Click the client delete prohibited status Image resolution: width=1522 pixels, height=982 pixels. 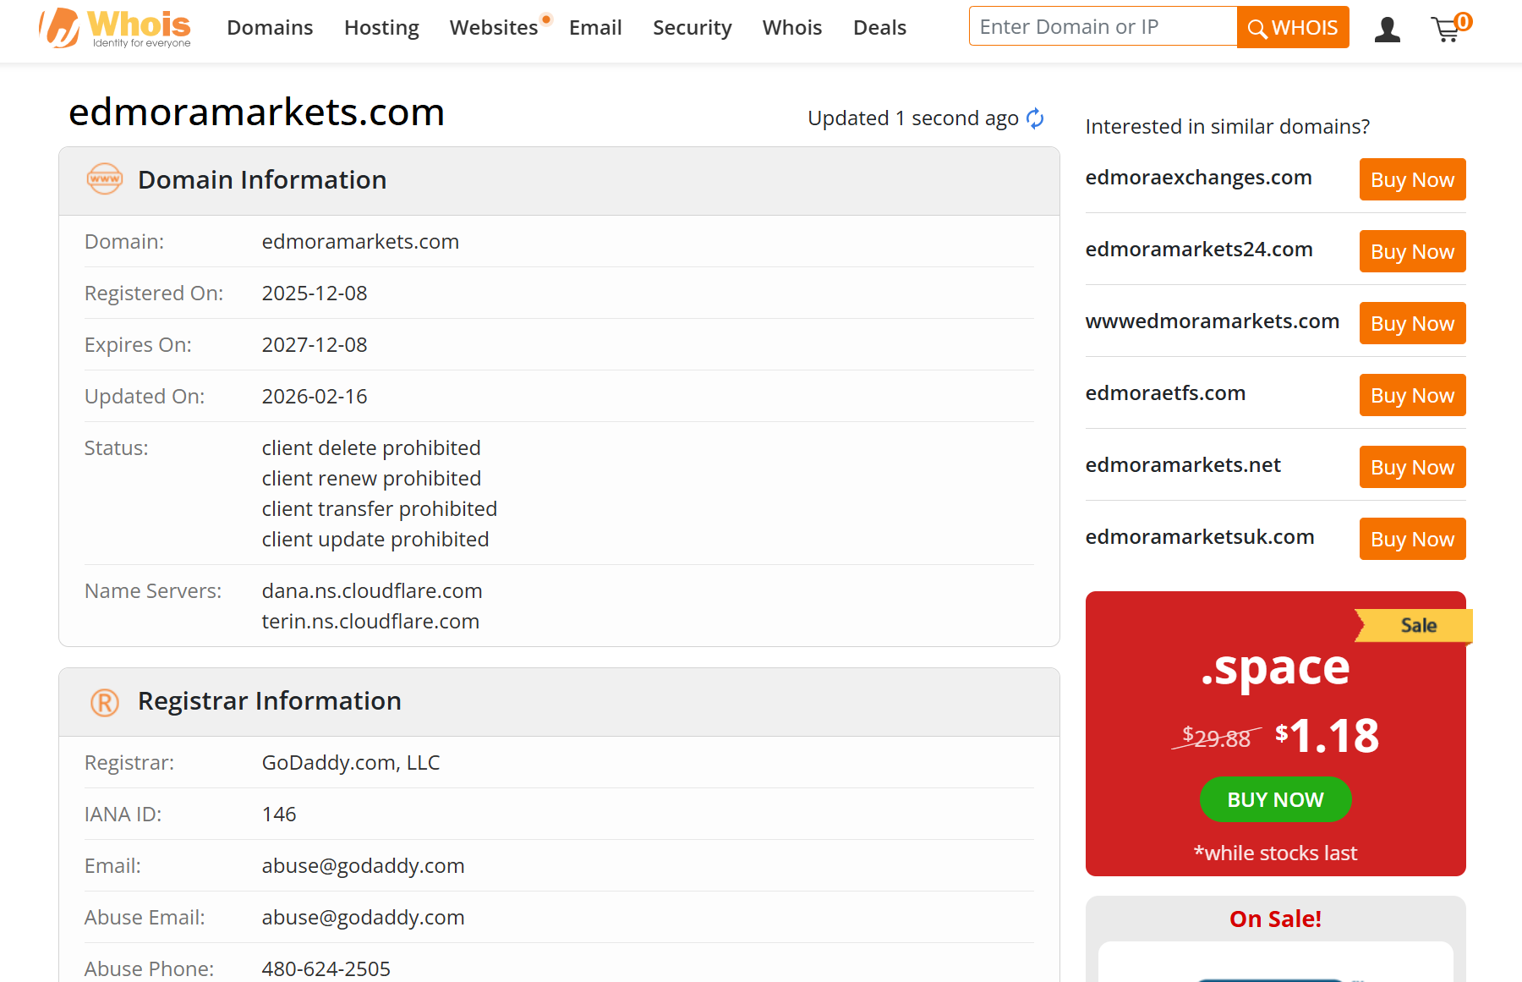(371, 448)
